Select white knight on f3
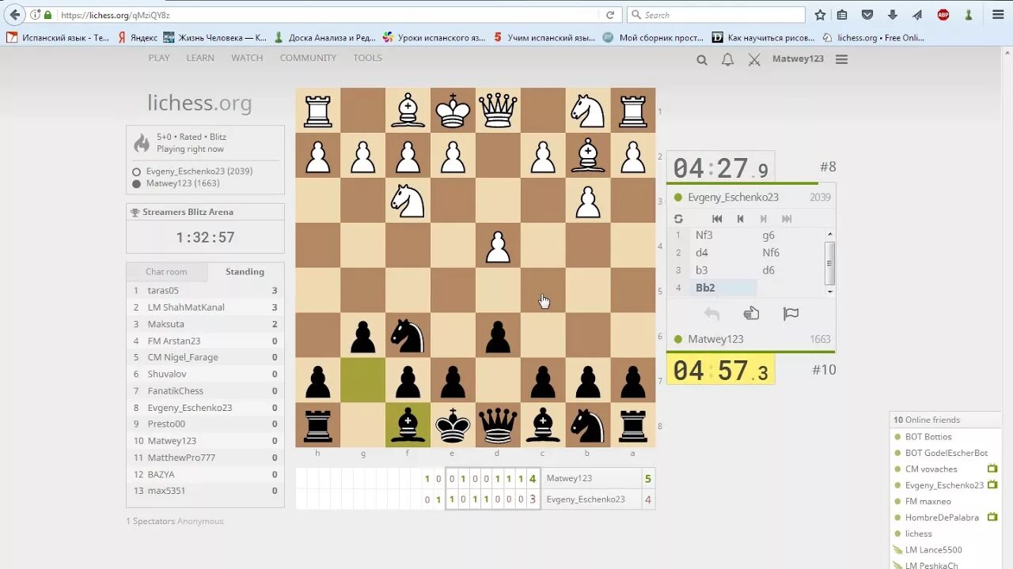The height and width of the screenshot is (569, 1013). click(408, 201)
